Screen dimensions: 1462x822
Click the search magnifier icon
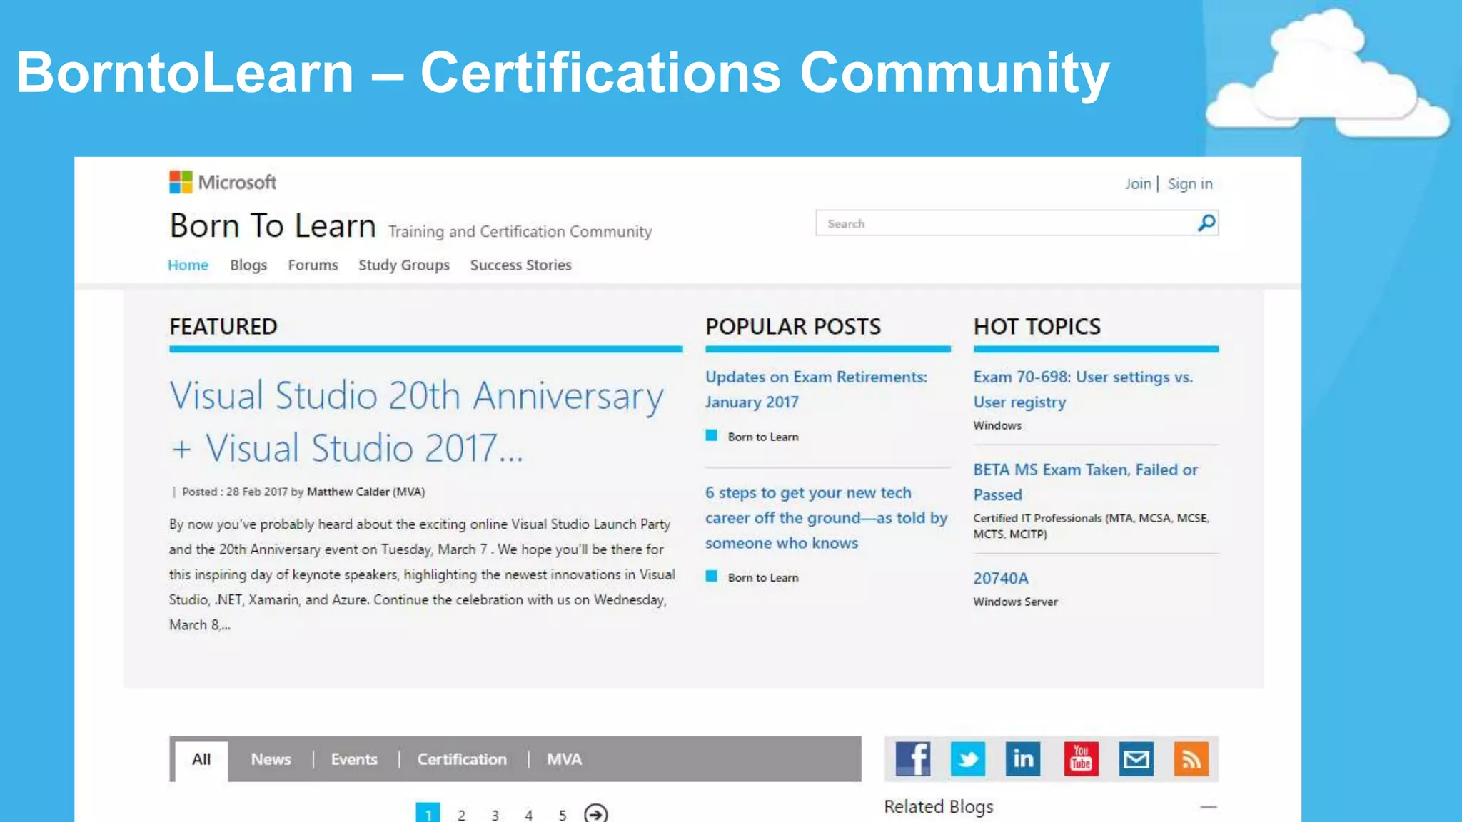click(x=1206, y=223)
